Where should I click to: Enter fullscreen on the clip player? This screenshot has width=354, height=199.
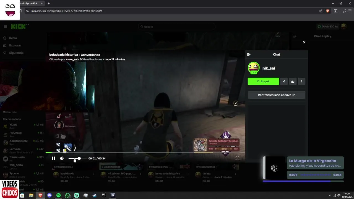(237, 158)
